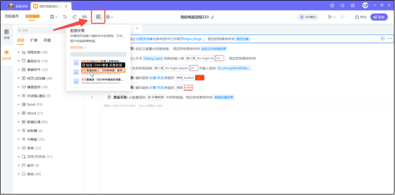Select the 输入框_fm-login-id element field
This screenshot has height=195, width=395.
pyautogui.click(x=205, y=59)
